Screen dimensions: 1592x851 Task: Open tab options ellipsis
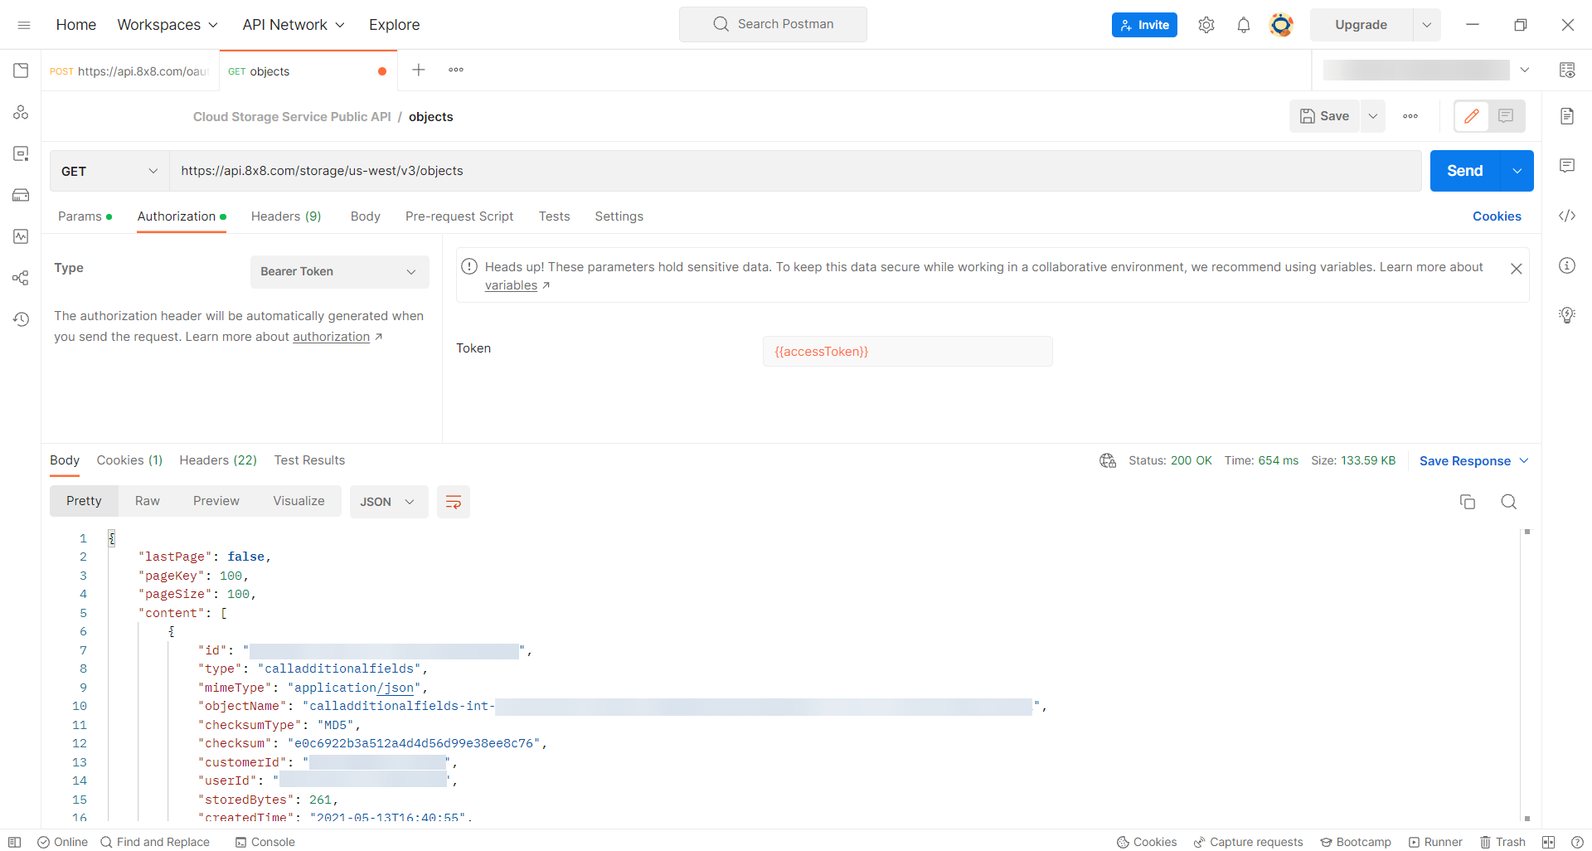click(456, 71)
